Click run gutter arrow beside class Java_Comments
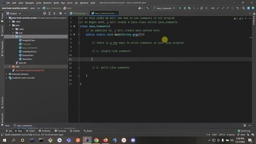 coord(74,26)
